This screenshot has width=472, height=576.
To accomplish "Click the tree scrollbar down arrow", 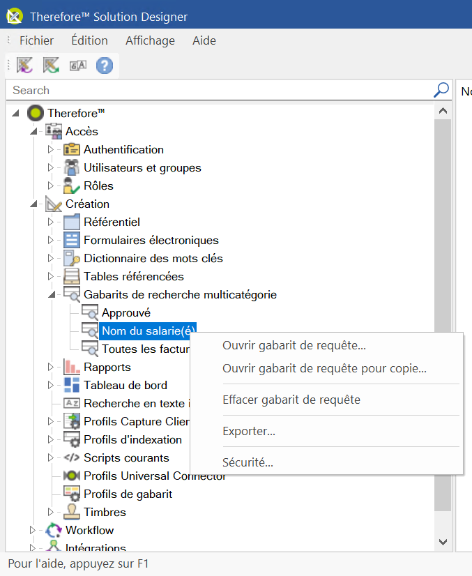I will point(443,540).
